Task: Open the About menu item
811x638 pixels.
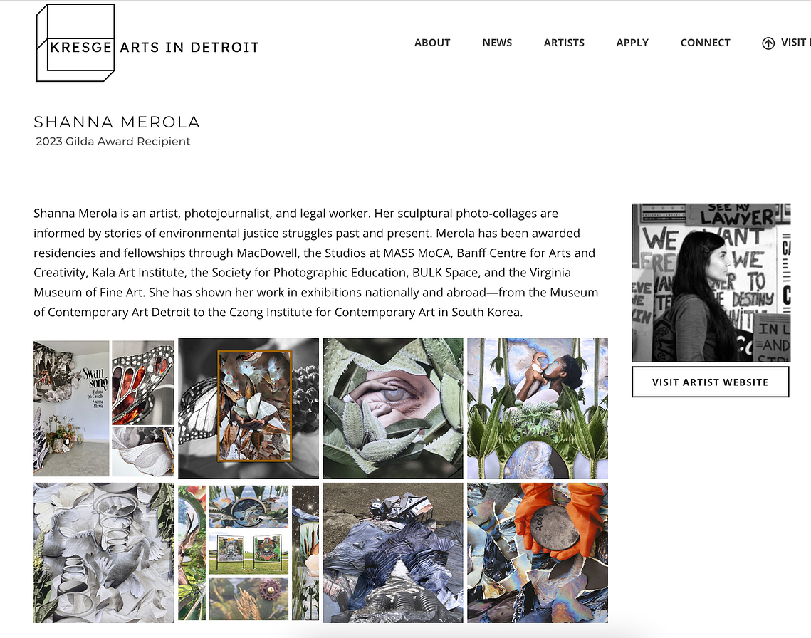Action: pyautogui.click(x=432, y=43)
